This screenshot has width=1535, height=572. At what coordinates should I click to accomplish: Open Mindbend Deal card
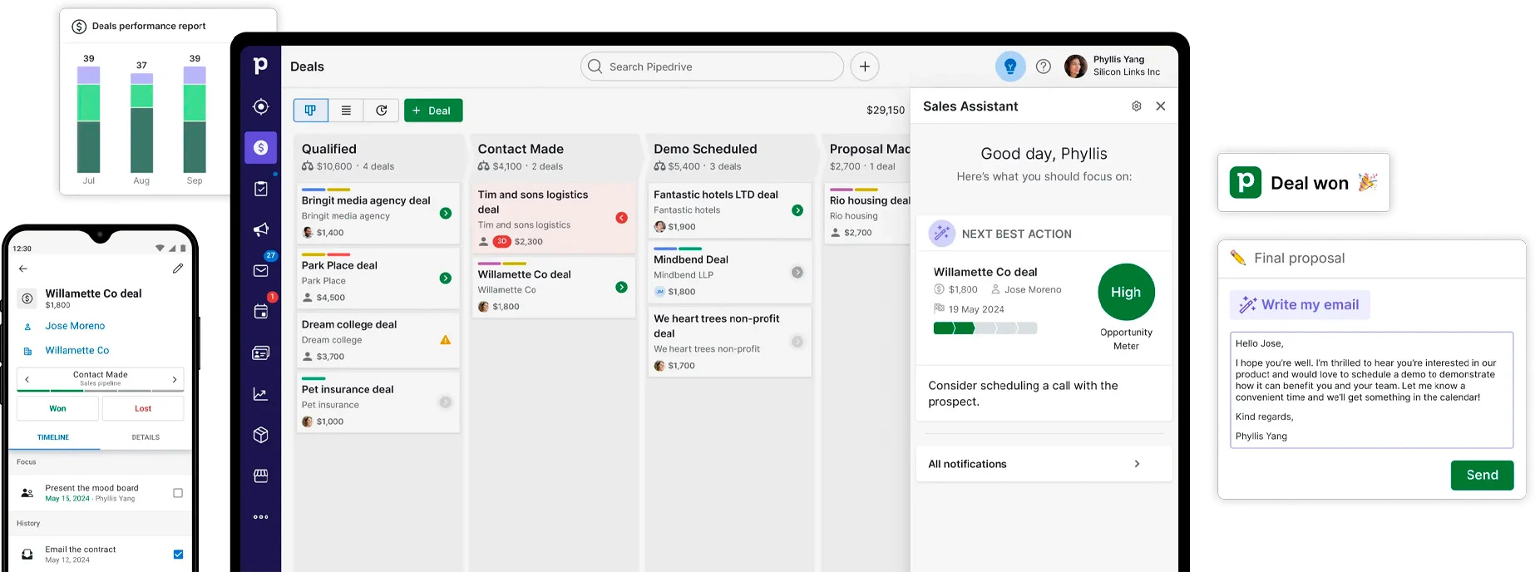click(729, 273)
